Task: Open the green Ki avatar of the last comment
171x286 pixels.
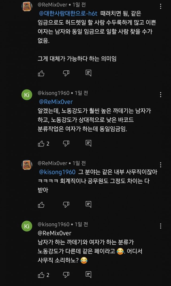Action: click(27, 226)
